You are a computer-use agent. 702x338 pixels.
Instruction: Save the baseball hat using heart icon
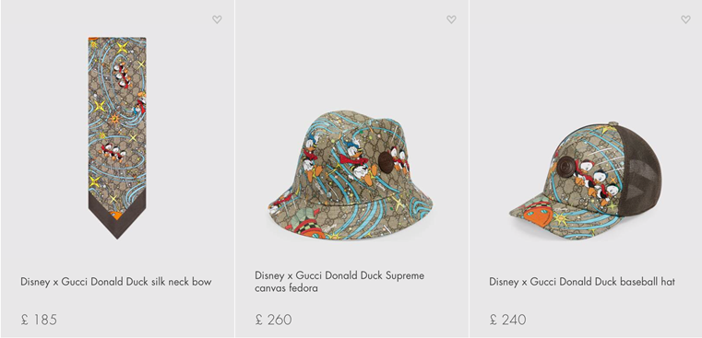tap(685, 19)
